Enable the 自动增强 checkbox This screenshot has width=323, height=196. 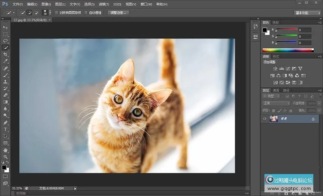click(86, 12)
